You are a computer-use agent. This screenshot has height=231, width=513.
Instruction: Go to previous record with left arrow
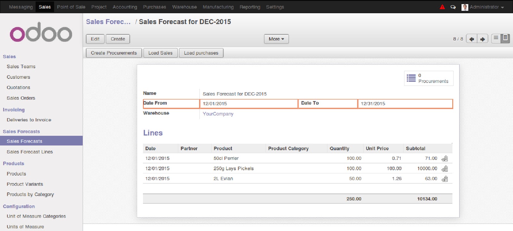click(471, 39)
